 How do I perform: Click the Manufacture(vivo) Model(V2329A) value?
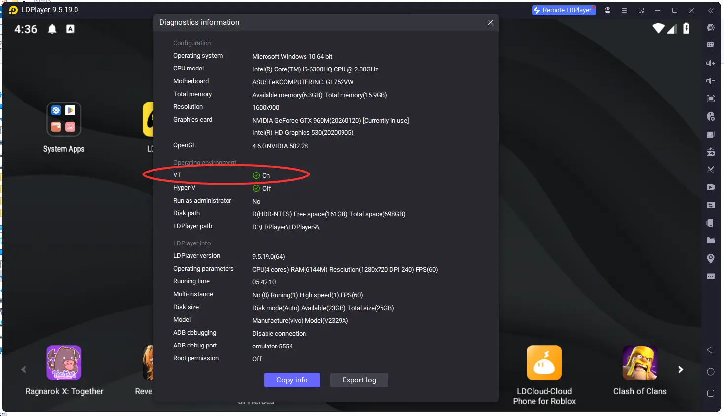(300, 321)
